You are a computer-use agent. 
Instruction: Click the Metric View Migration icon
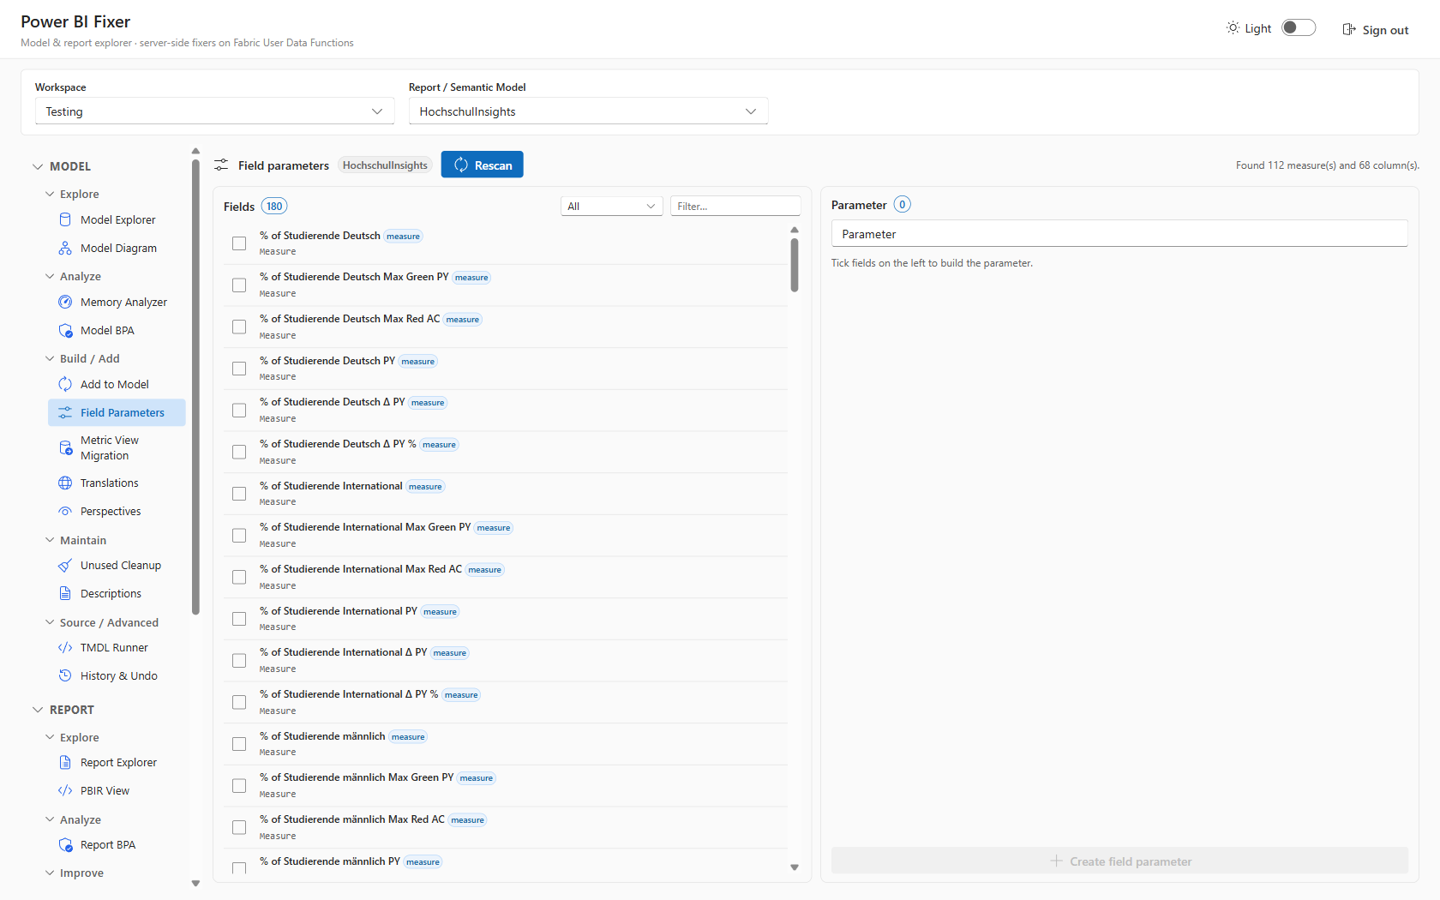click(x=65, y=447)
